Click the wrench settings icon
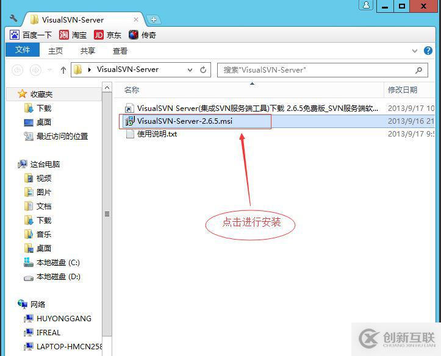Image resolution: width=441 pixels, height=356 pixels. click(13, 19)
